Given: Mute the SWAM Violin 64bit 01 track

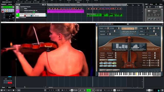Looking at the screenshot, I should pos(21,14).
